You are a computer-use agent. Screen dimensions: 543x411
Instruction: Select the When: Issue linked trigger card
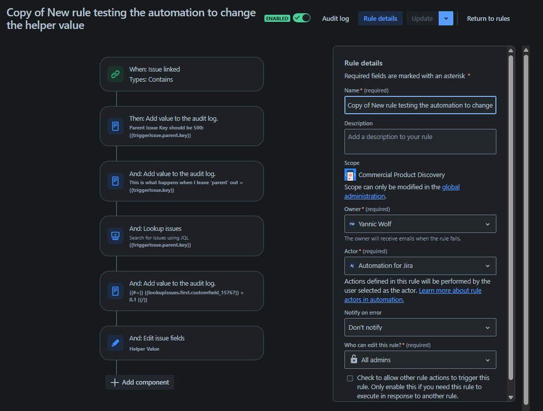pos(182,74)
